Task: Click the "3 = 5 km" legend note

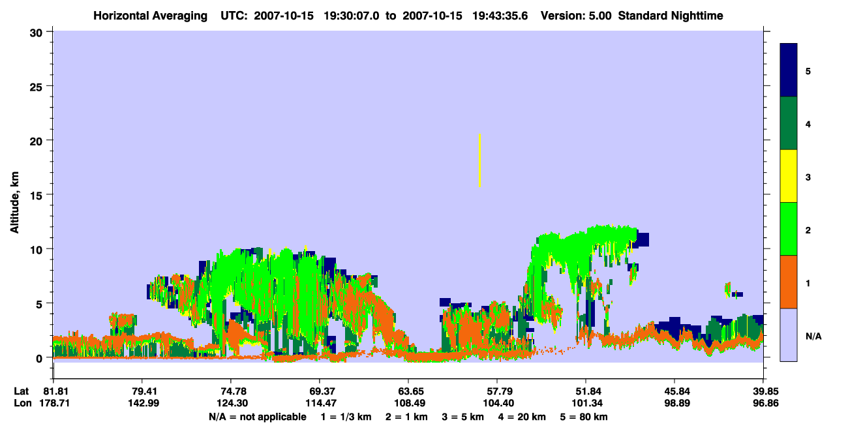Action: click(x=462, y=417)
